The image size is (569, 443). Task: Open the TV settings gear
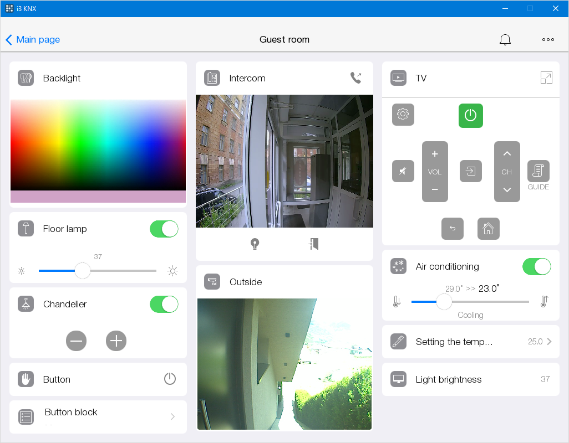[403, 115]
